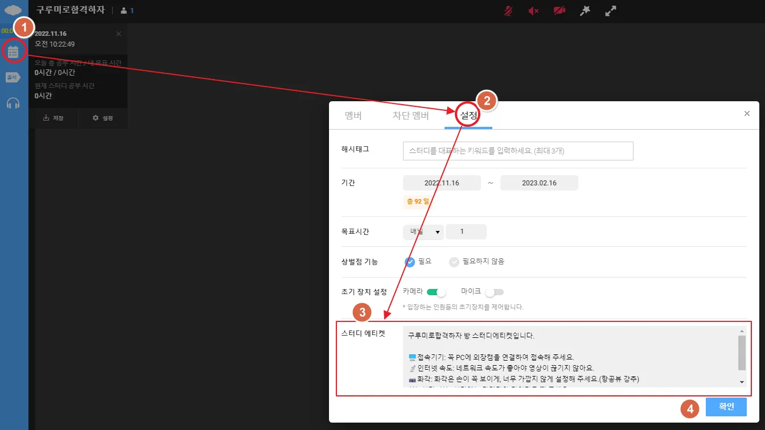
Task: Expand to fullscreen with arrows icon
Action: [x=611, y=11]
